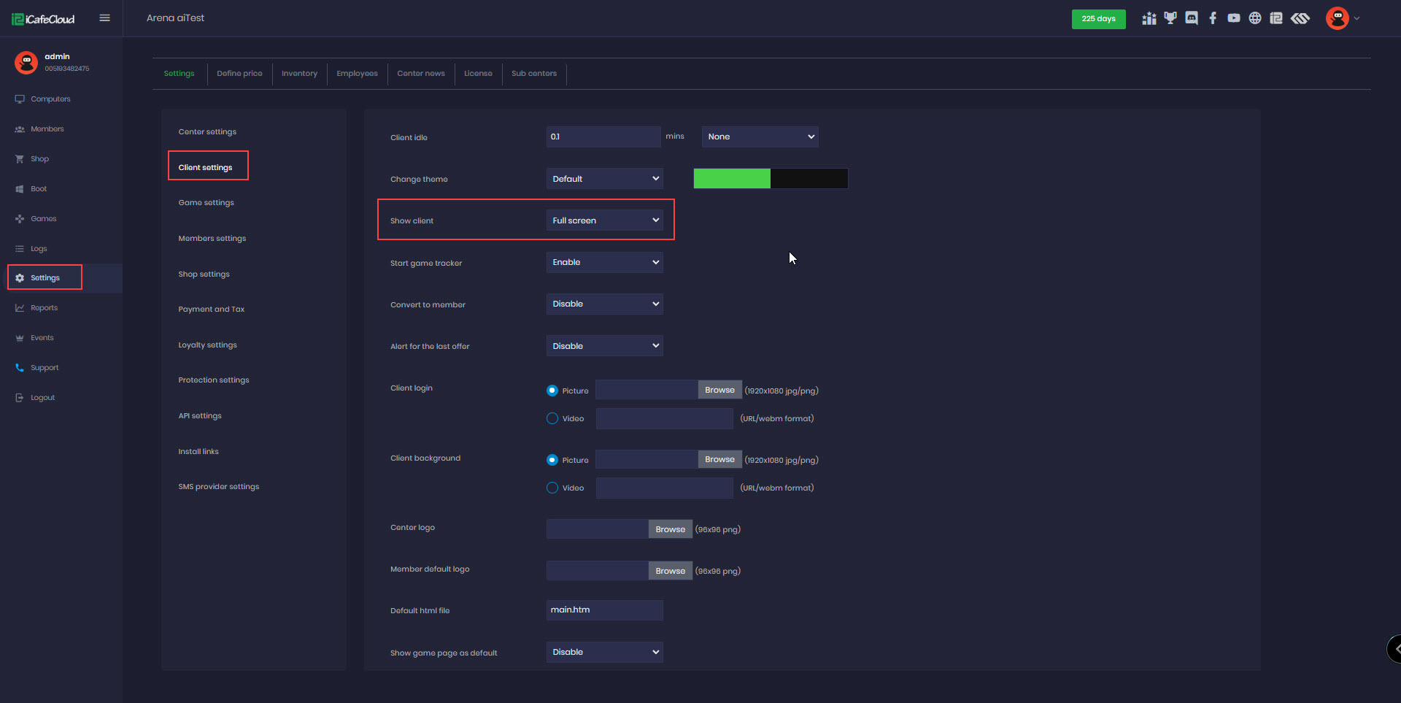Viewport: 1401px width, 703px height.
Task: Open the Sub centers tab
Action: click(x=533, y=73)
